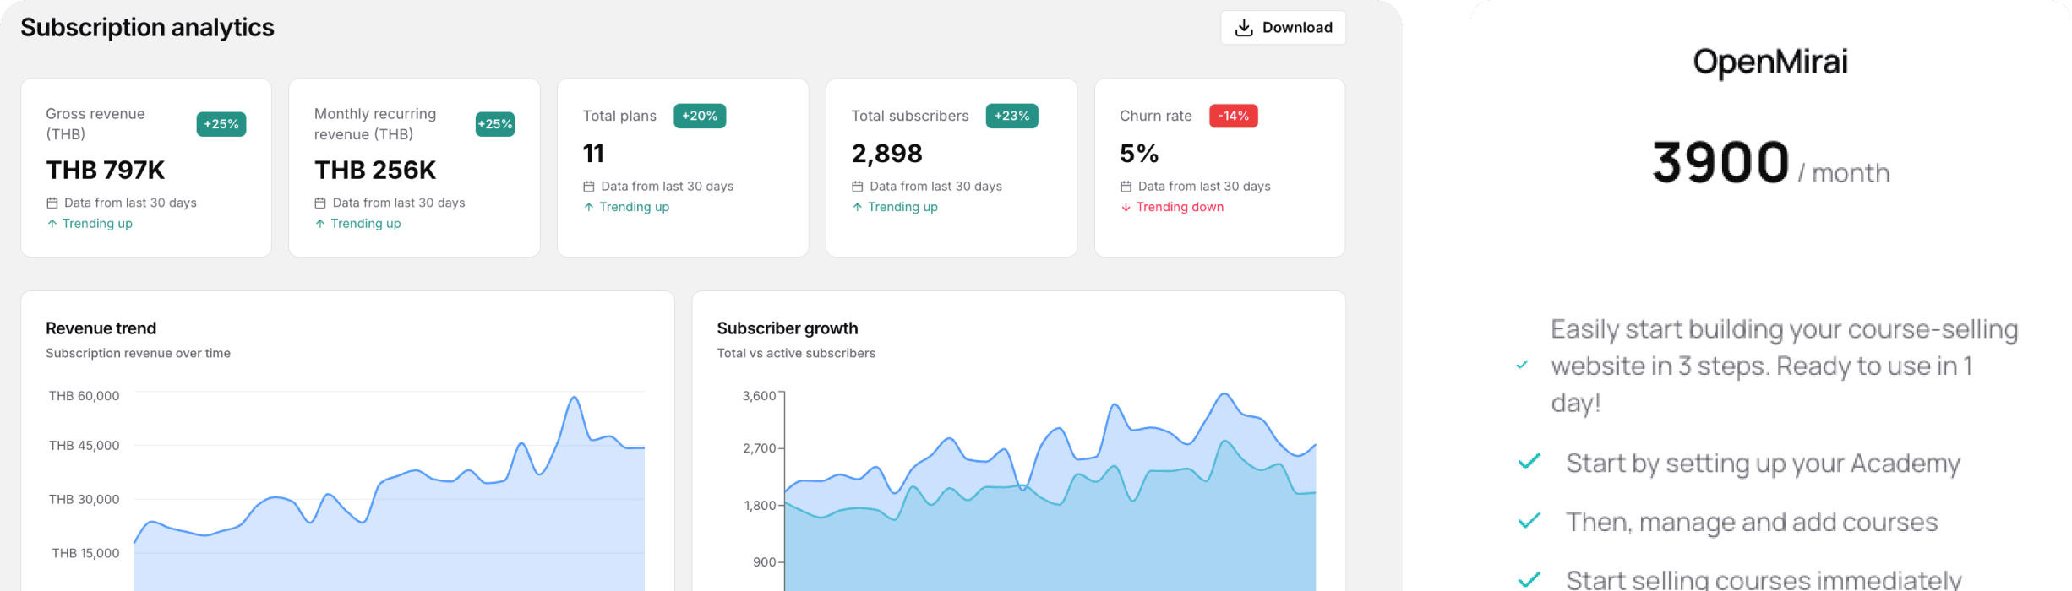Image resolution: width=2072 pixels, height=591 pixels.
Task: Click the +20% badge on Total plans
Action: click(700, 116)
